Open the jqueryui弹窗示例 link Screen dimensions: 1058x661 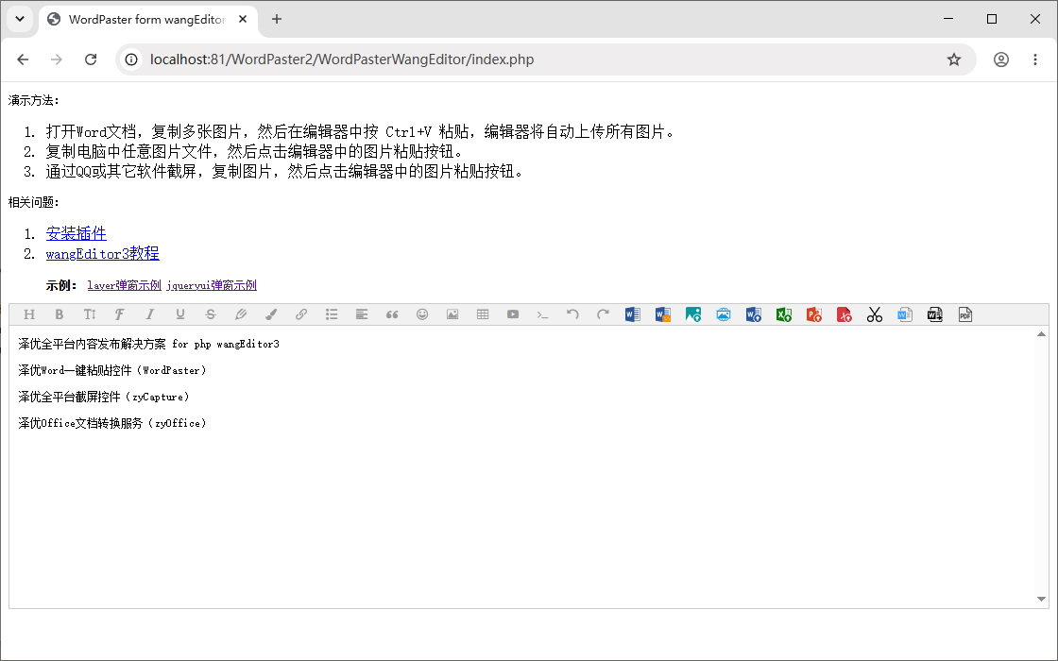212,285
